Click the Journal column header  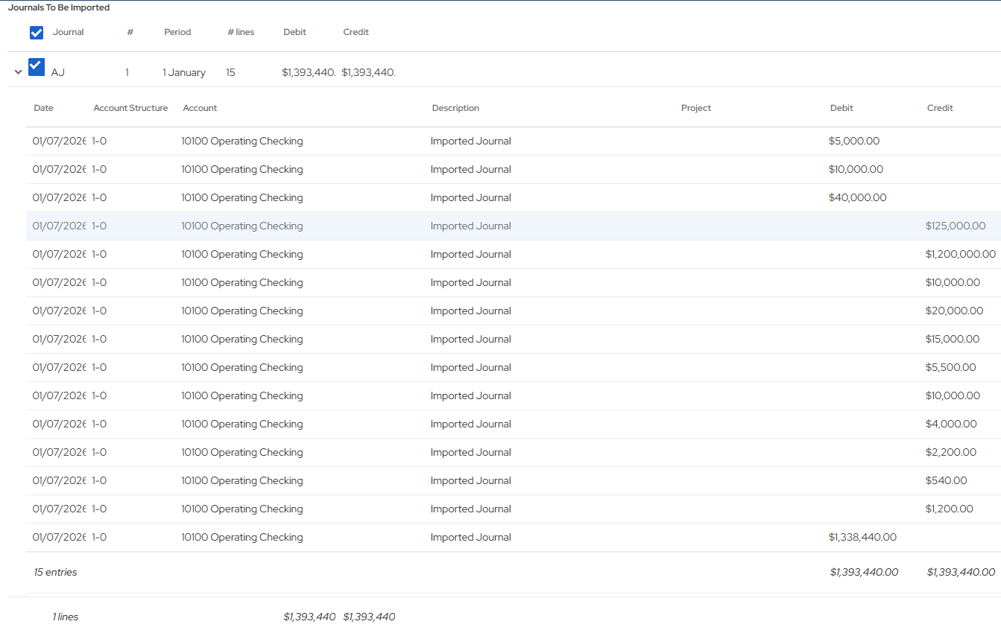point(69,32)
